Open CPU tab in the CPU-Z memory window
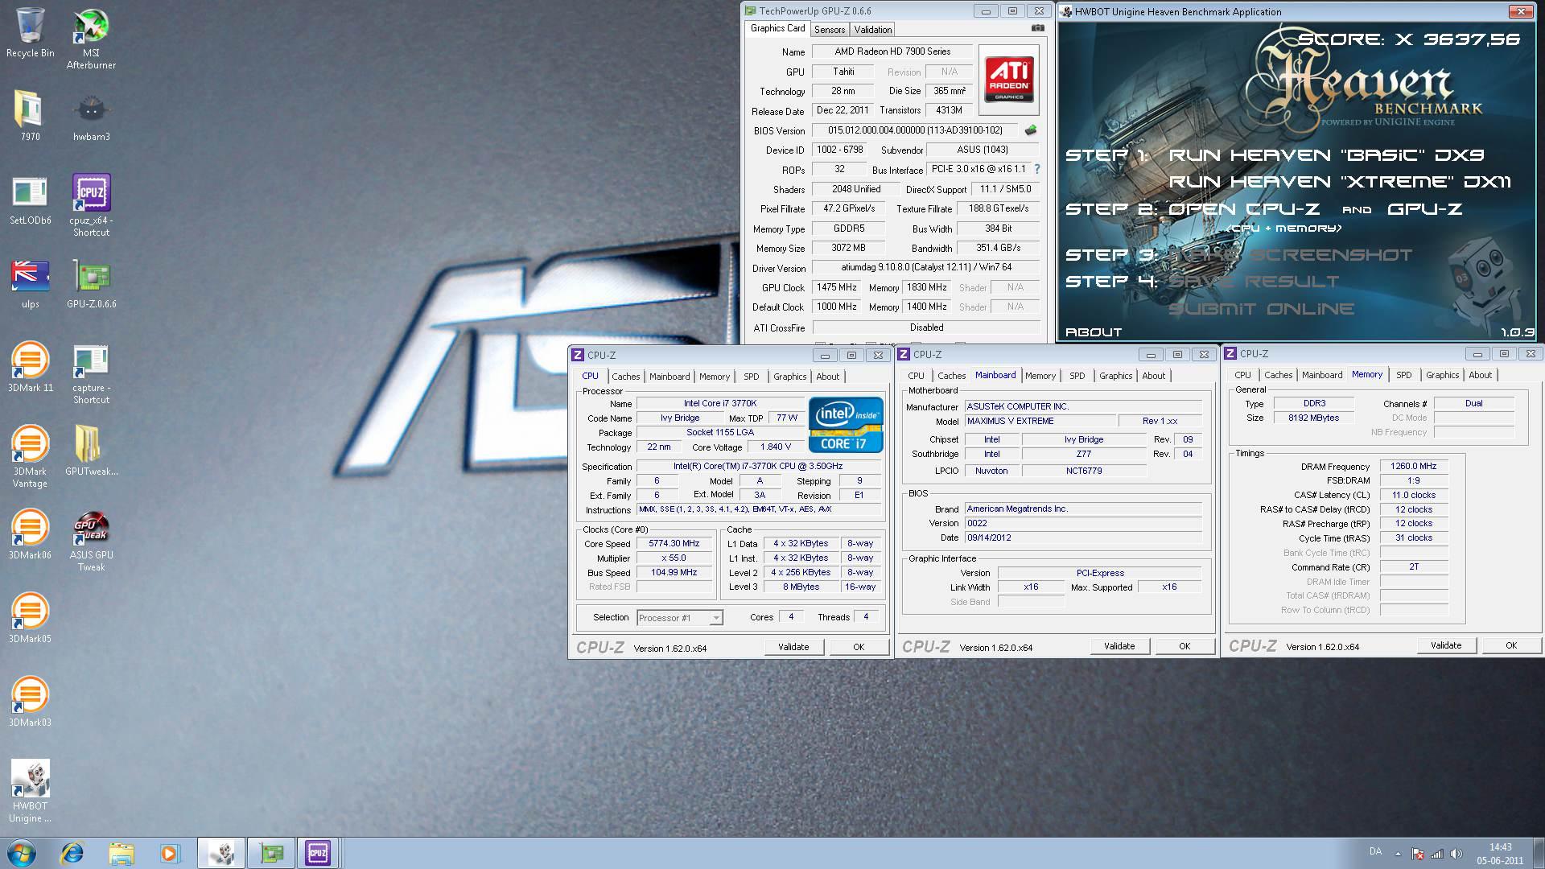 (1242, 375)
